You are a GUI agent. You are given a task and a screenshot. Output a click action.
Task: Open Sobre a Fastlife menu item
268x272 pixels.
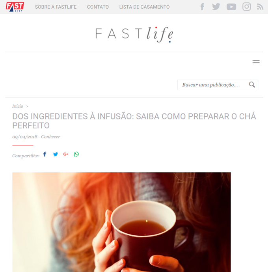click(56, 7)
